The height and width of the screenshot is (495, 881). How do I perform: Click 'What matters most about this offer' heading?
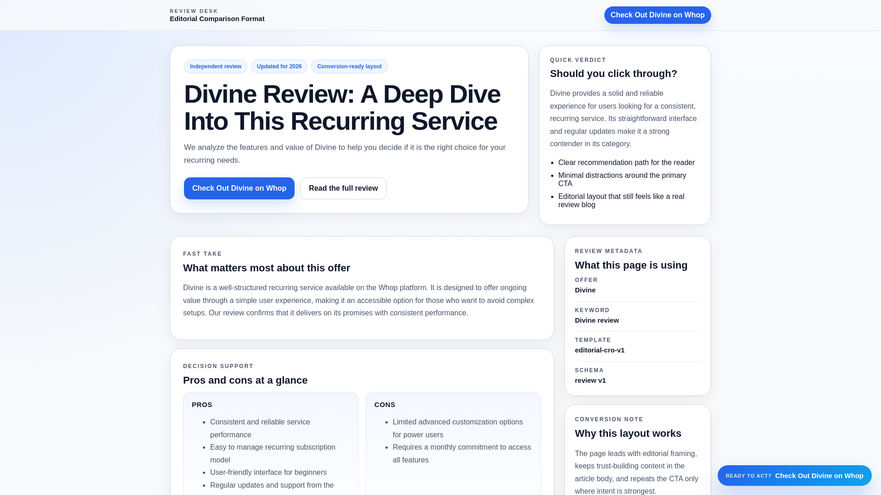pyautogui.click(x=267, y=268)
